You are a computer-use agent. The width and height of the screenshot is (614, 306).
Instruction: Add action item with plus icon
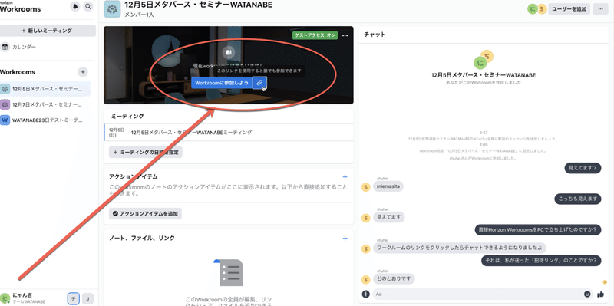click(345, 177)
